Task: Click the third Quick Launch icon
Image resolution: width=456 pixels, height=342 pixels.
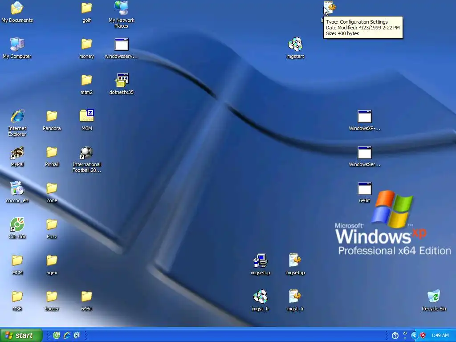Action: pos(77,335)
